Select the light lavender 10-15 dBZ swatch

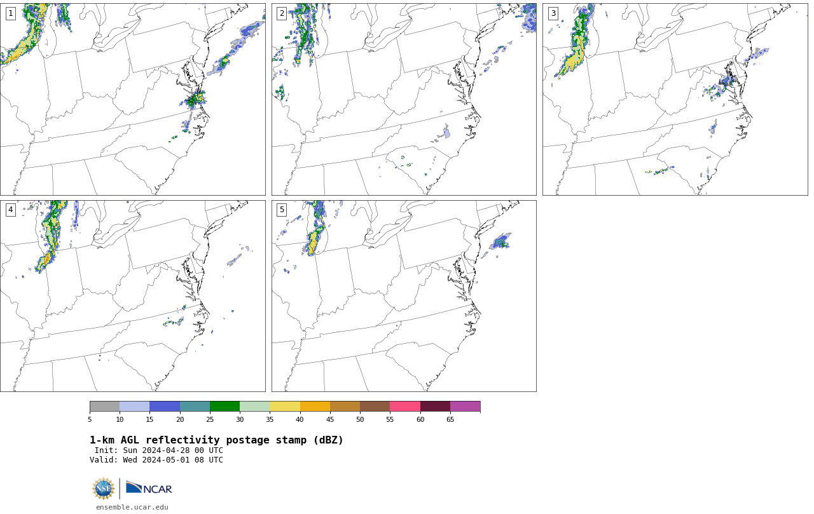click(134, 407)
